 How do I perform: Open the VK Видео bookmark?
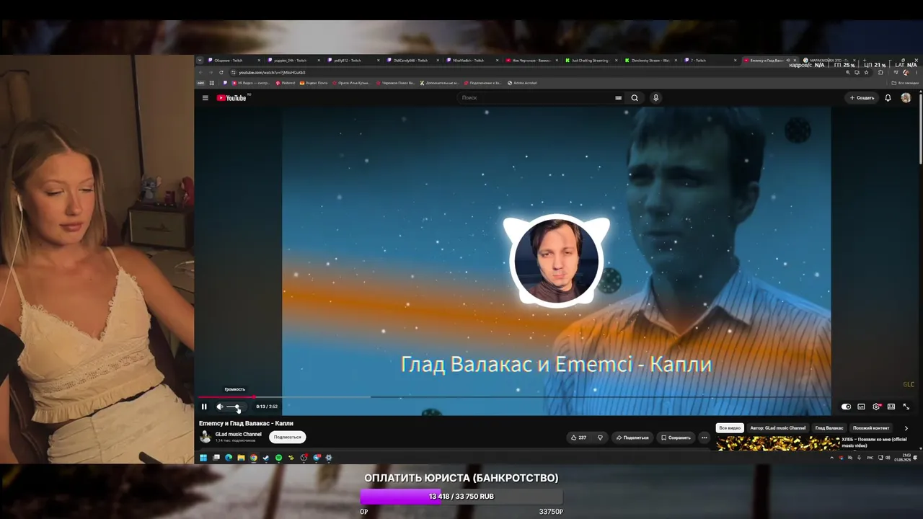pos(250,83)
